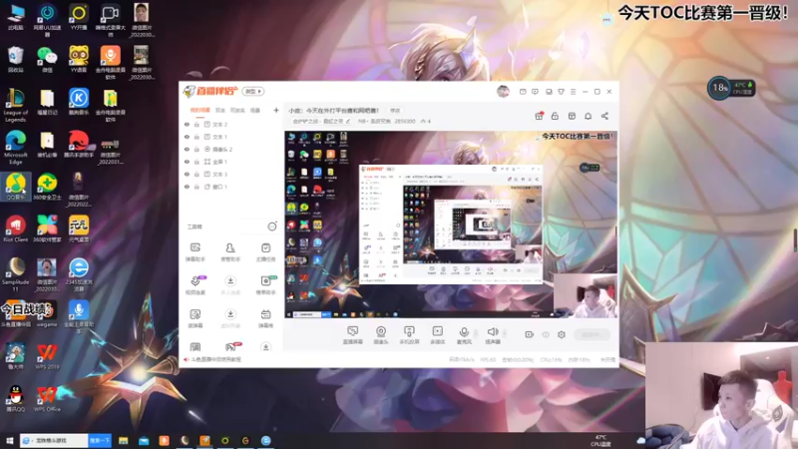Open the 读弹幕 tool
Screen dimensions: 798x449
click(x=196, y=318)
